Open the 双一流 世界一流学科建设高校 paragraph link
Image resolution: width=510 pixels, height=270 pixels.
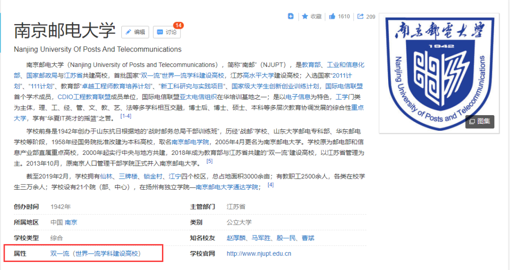(182, 76)
